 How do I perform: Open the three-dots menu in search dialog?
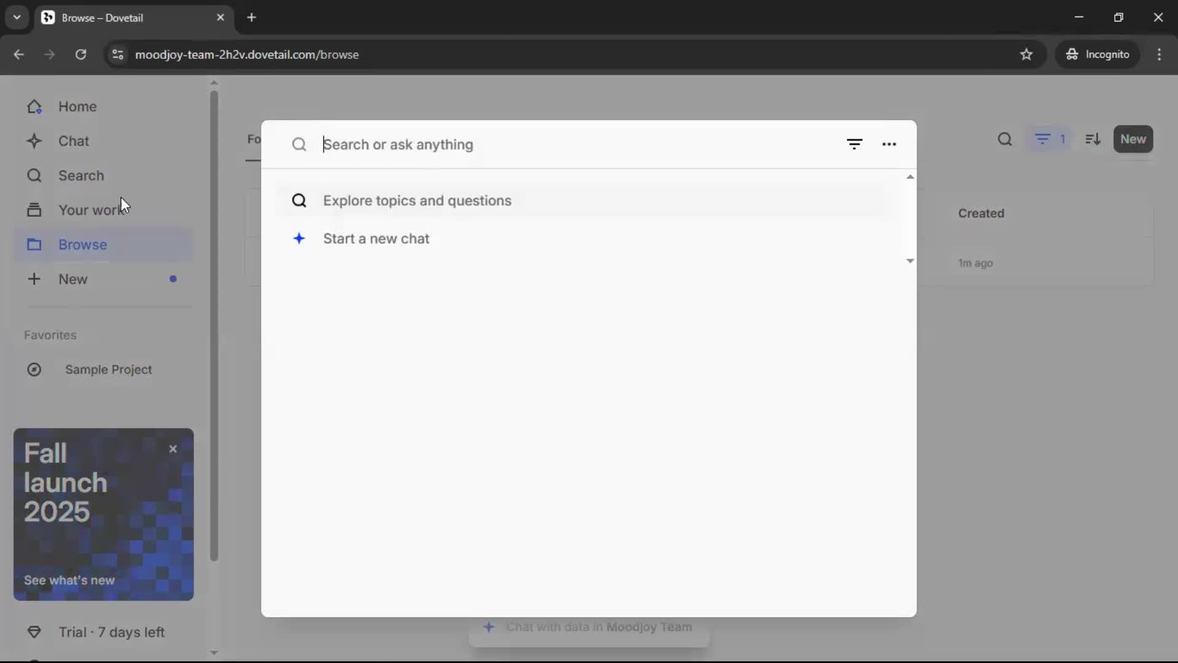889,144
